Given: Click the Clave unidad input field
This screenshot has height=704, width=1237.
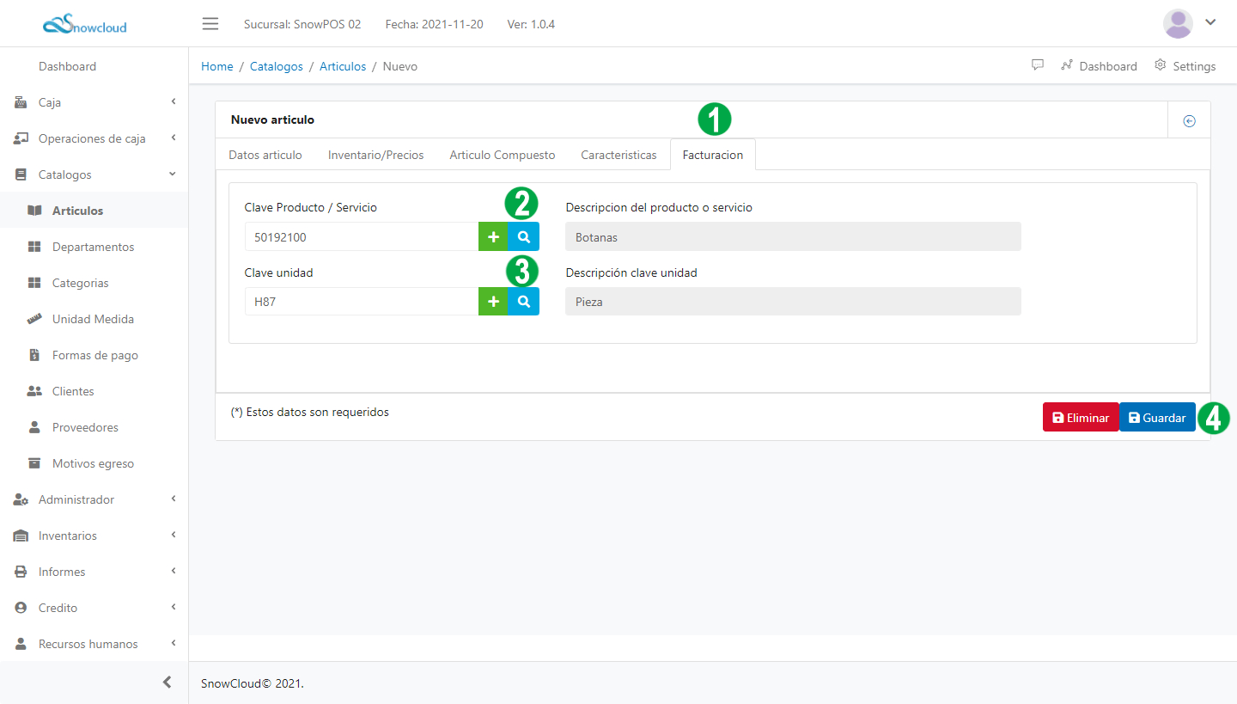Looking at the screenshot, I should click(361, 302).
